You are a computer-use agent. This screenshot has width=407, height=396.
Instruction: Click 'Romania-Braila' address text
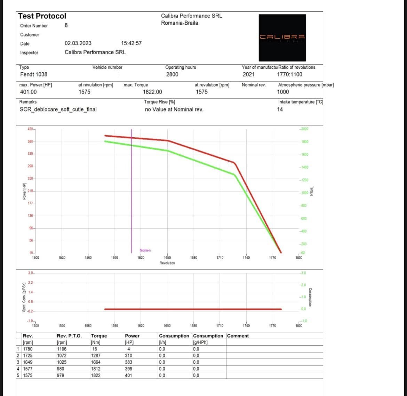tap(179, 23)
